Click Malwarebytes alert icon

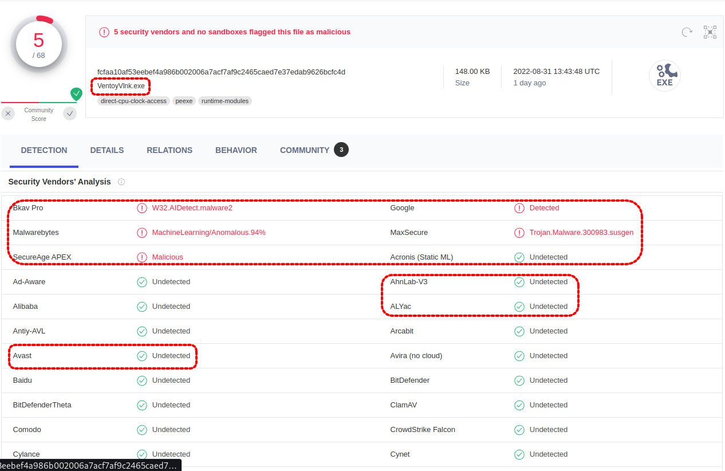point(142,233)
